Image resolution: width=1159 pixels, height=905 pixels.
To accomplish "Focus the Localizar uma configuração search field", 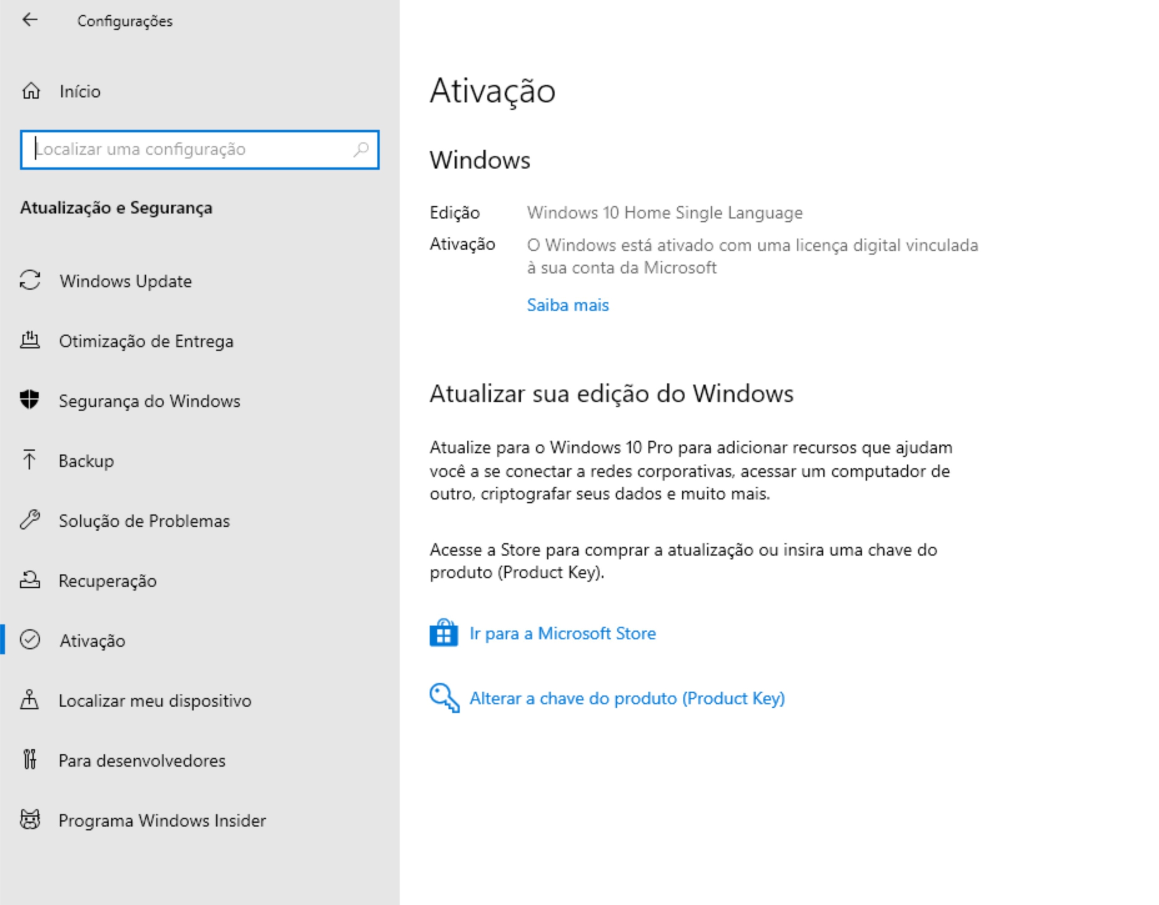I will click(200, 150).
